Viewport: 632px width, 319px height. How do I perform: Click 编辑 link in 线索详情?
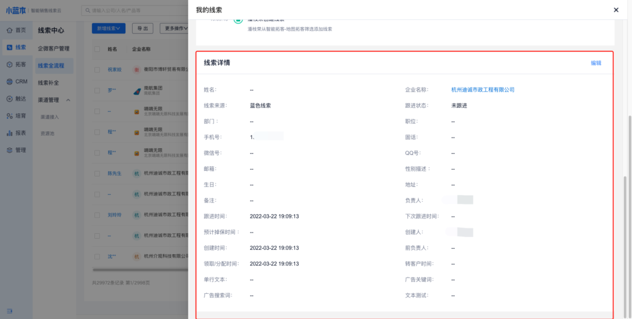[596, 63]
